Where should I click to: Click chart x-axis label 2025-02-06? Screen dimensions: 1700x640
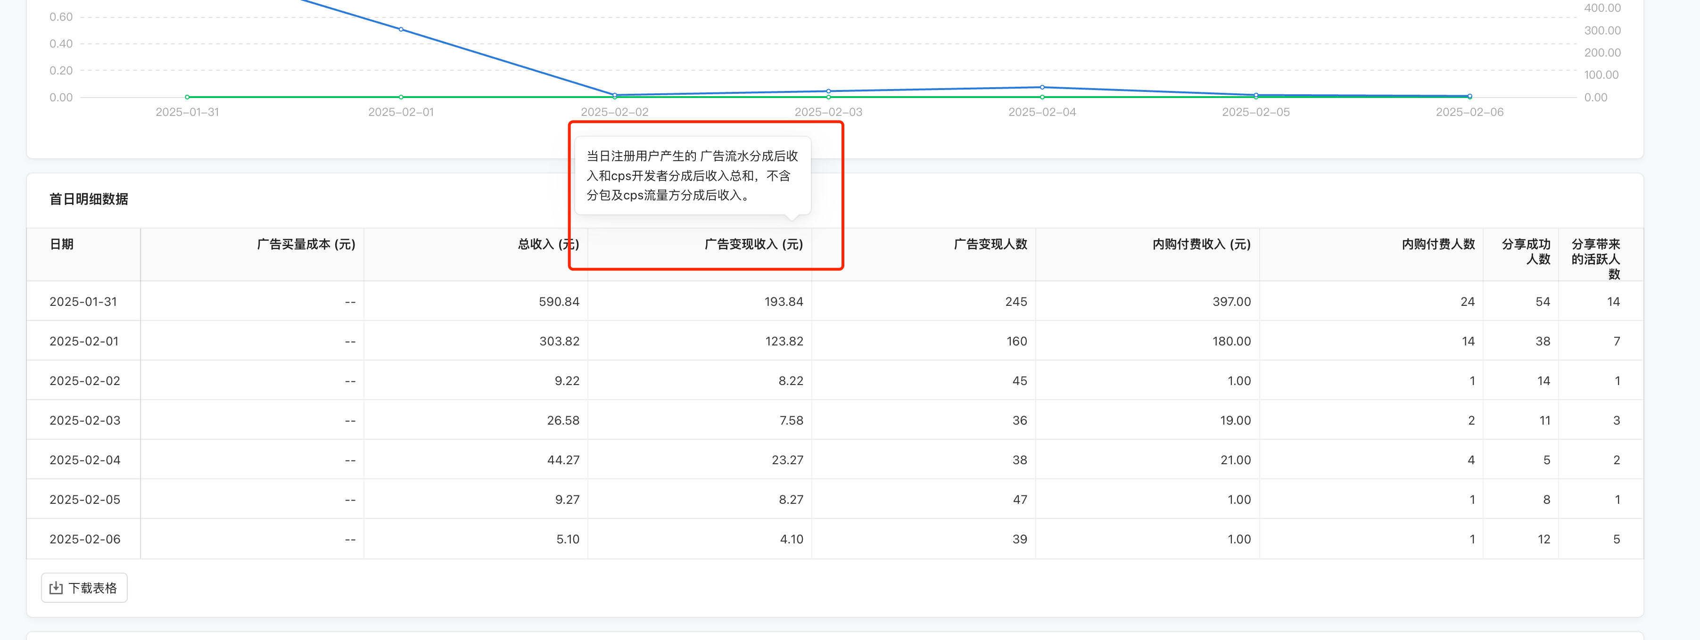pyautogui.click(x=1469, y=112)
